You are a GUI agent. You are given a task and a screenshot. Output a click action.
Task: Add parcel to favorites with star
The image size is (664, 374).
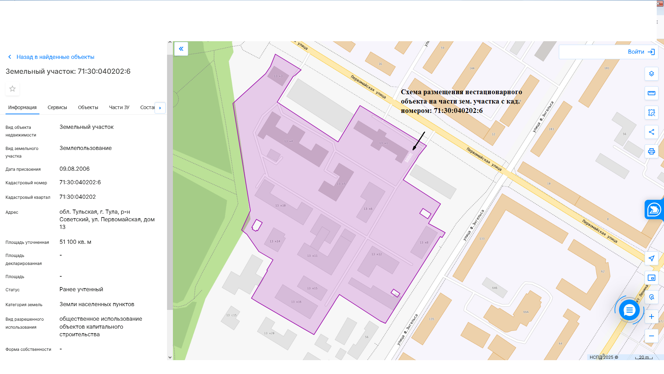[12, 89]
